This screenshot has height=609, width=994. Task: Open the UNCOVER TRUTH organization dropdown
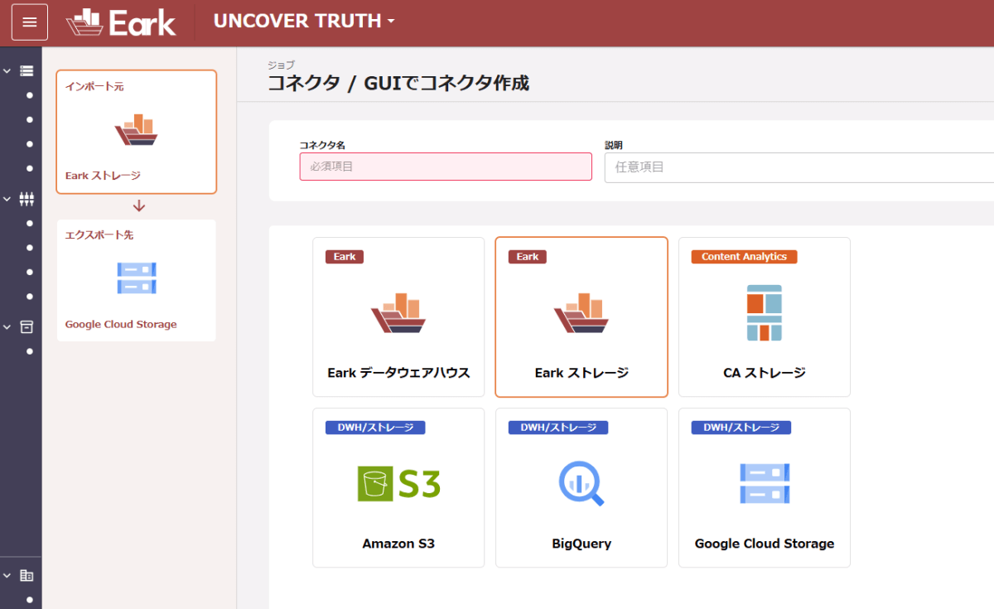click(304, 22)
